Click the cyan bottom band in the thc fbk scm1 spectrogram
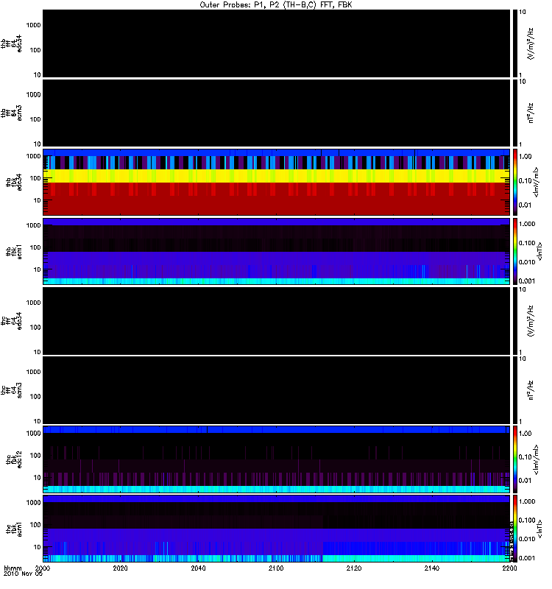 (x=276, y=559)
